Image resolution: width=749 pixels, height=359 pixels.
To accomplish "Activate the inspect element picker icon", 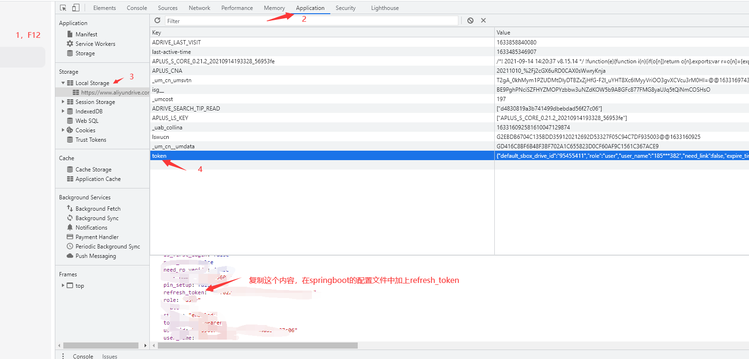I will tap(63, 8).
